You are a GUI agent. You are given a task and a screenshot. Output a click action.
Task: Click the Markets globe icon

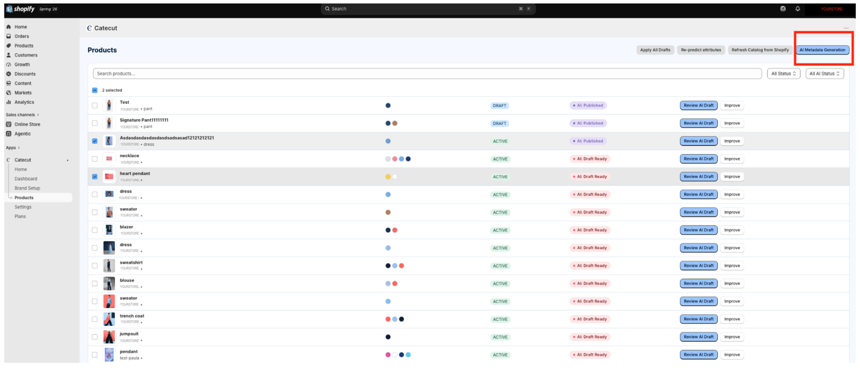tap(9, 93)
